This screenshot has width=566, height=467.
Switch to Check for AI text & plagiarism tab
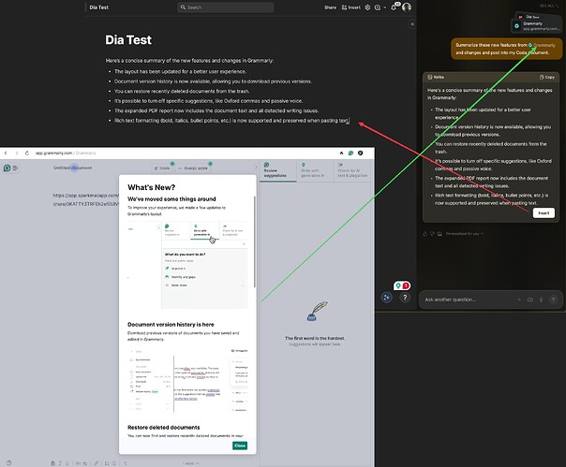pyautogui.click(x=352, y=170)
